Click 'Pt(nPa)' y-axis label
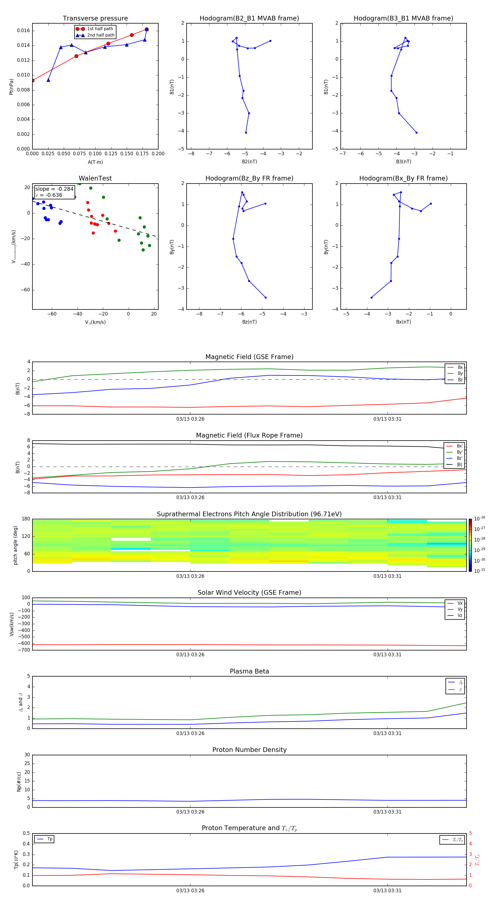The image size is (499, 915). (11, 87)
